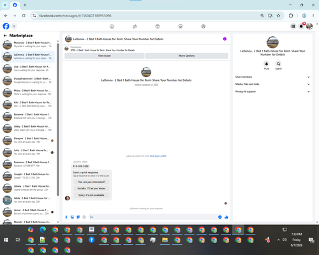Click into the message text field
The width and height of the screenshot is (319, 255).
tap(153, 217)
